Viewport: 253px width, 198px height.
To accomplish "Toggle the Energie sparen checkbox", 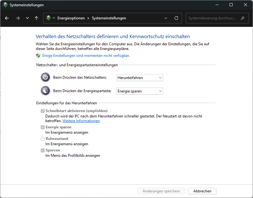I will pyautogui.click(x=43, y=127).
